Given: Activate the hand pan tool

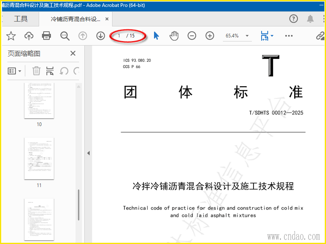Looking at the screenshot, I should pos(174,36).
